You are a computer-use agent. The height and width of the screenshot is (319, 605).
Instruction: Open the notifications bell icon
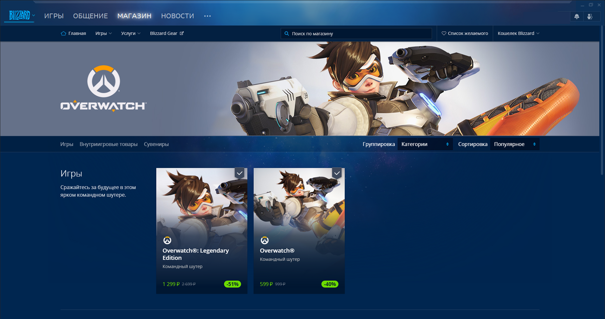pos(577,17)
